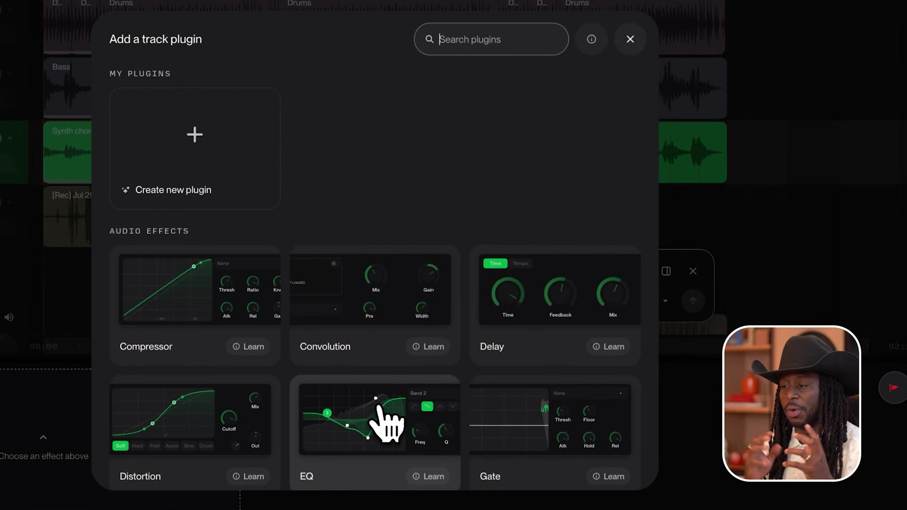Adjust the Delay Feedback knob
Image resolution: width=907 pixels, height=510 pixels.
[560, 293]
